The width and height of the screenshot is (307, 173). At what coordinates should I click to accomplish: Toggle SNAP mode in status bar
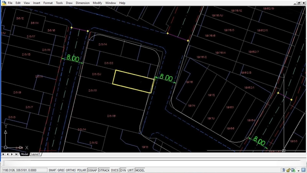click(x=52, y=170)
